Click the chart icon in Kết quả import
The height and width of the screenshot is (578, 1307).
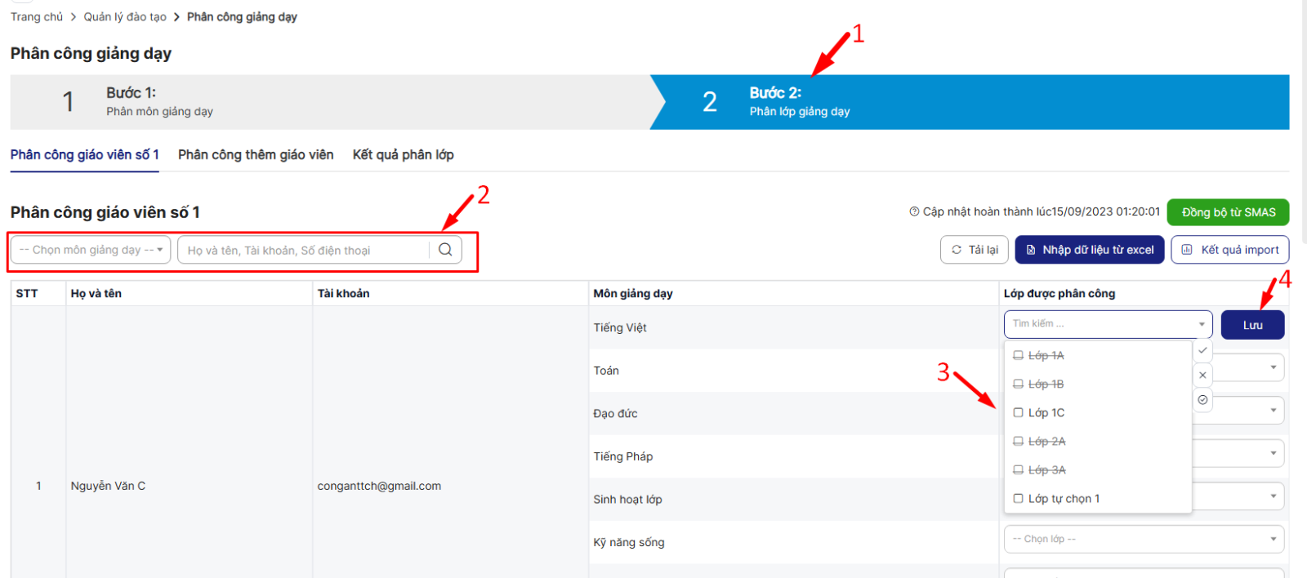click(1187, 250)
